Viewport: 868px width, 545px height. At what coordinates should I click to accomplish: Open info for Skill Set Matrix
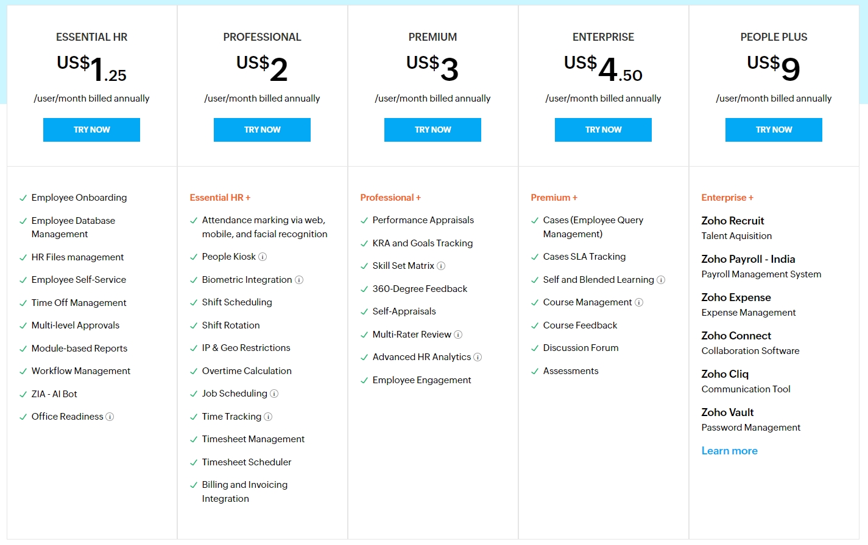[442, 266]
